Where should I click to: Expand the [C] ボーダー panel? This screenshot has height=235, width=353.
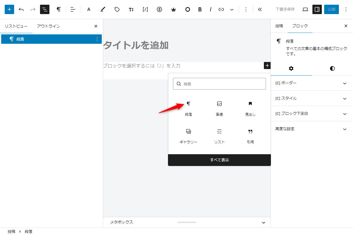[312, 83]
